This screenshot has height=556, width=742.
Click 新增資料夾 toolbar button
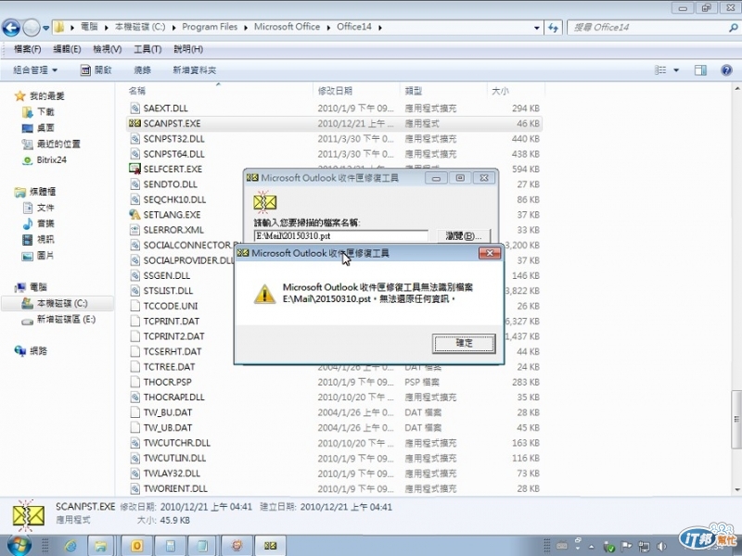(x=194, y=70)
